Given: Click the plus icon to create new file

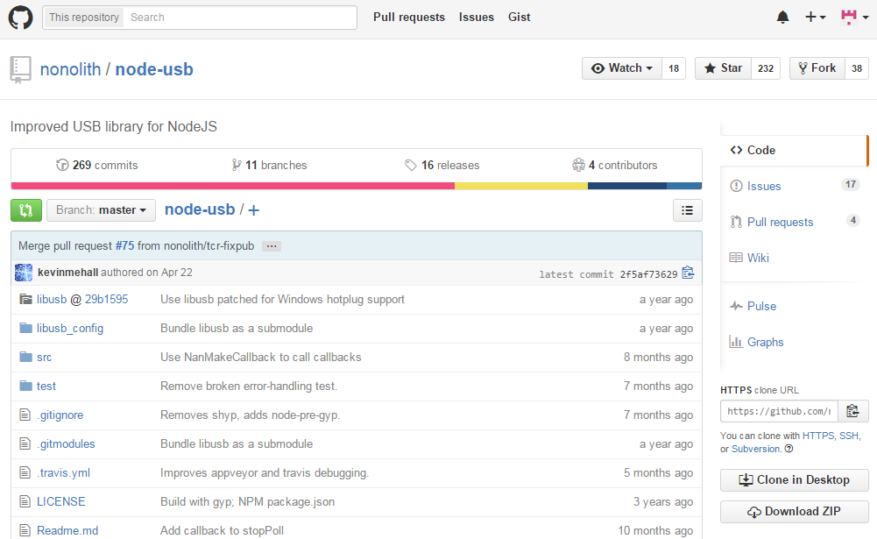Looking at the screenshot, I should [x=253, y=210].
